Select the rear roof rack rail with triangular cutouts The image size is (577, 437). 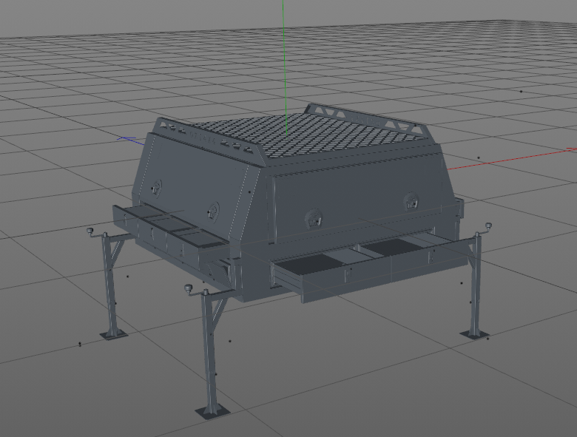[370, 118]
